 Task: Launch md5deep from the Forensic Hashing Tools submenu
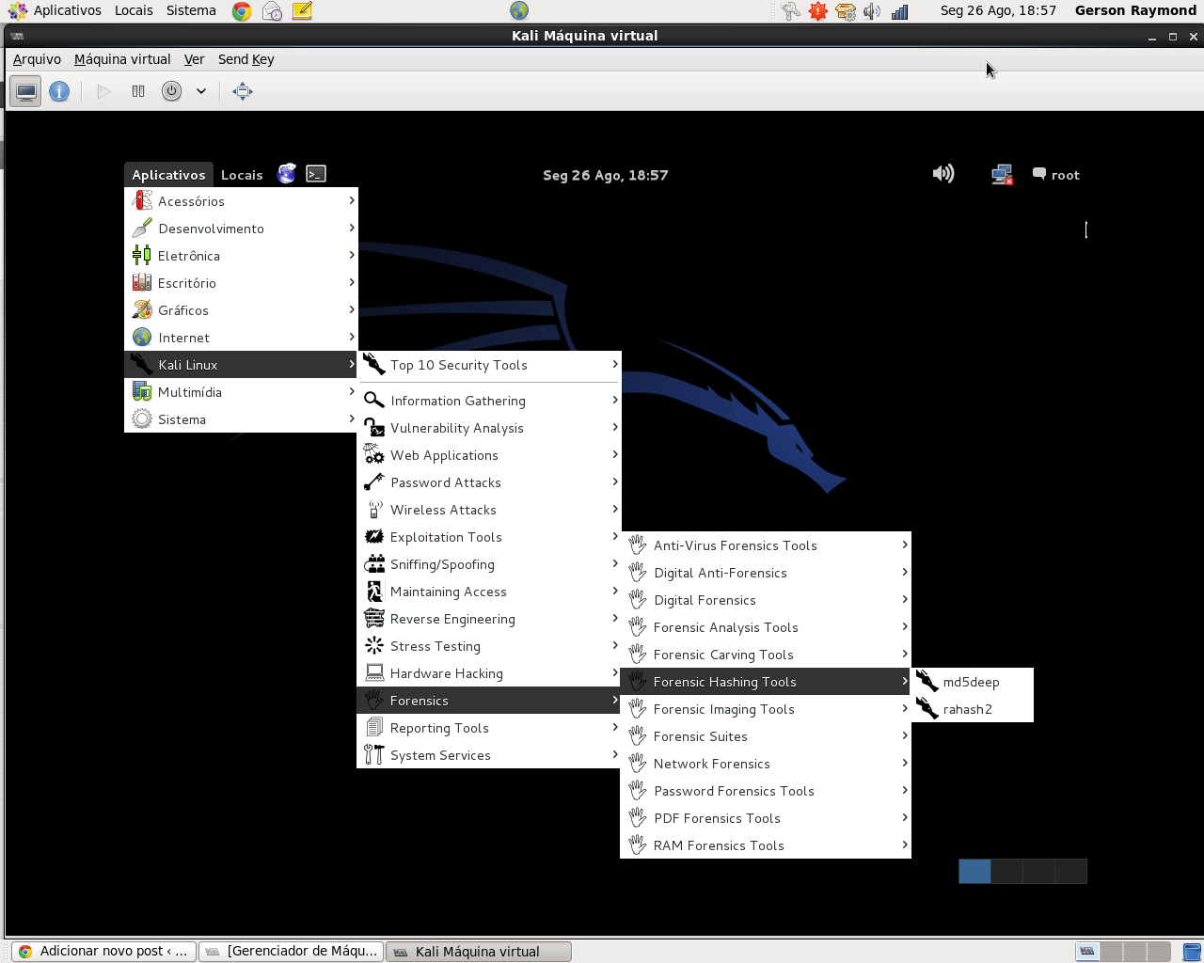[x=972, y=682]
